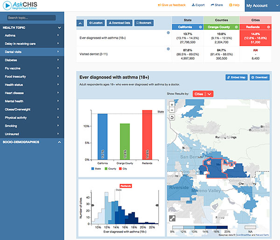This screenshot has height=240, width=280.
Task: Open the Help menu
Action: (x=234, y=5)
